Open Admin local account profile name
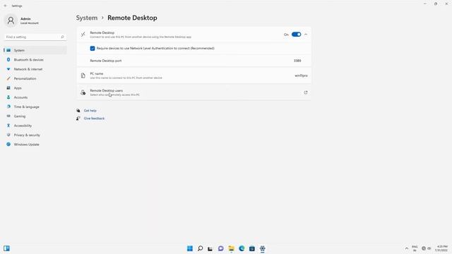Image resolution: width=452 pixels, height=254 pixels. click(25, 19)
